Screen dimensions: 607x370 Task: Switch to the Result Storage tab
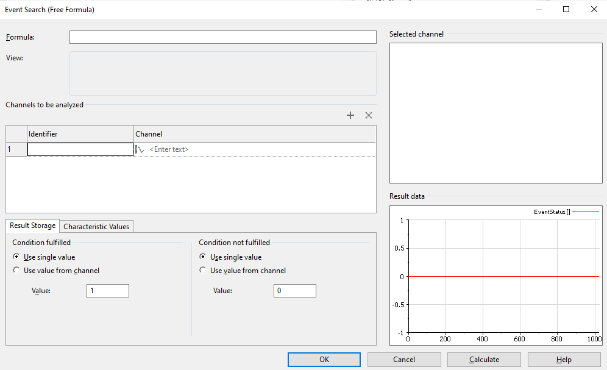click(x=33, y=226)
